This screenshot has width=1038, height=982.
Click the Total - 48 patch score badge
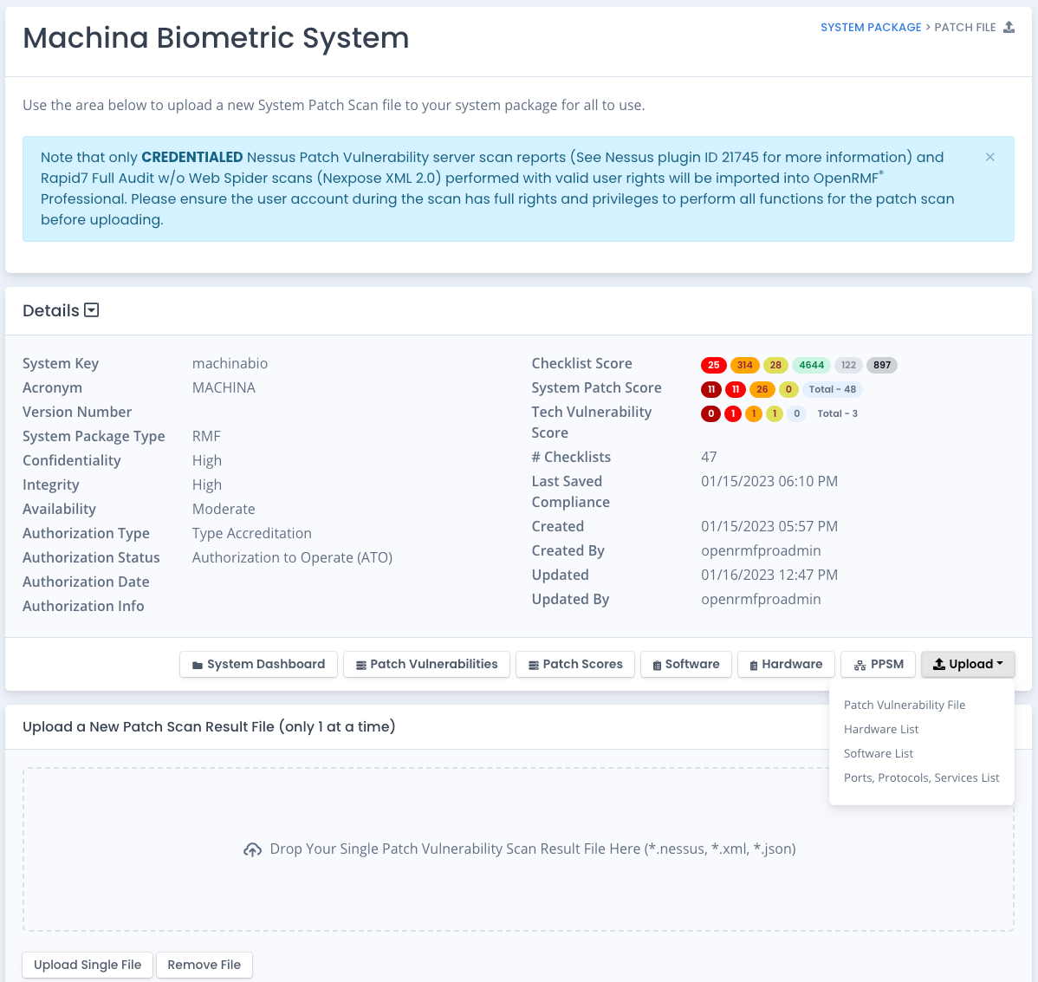tap(832, 389)
